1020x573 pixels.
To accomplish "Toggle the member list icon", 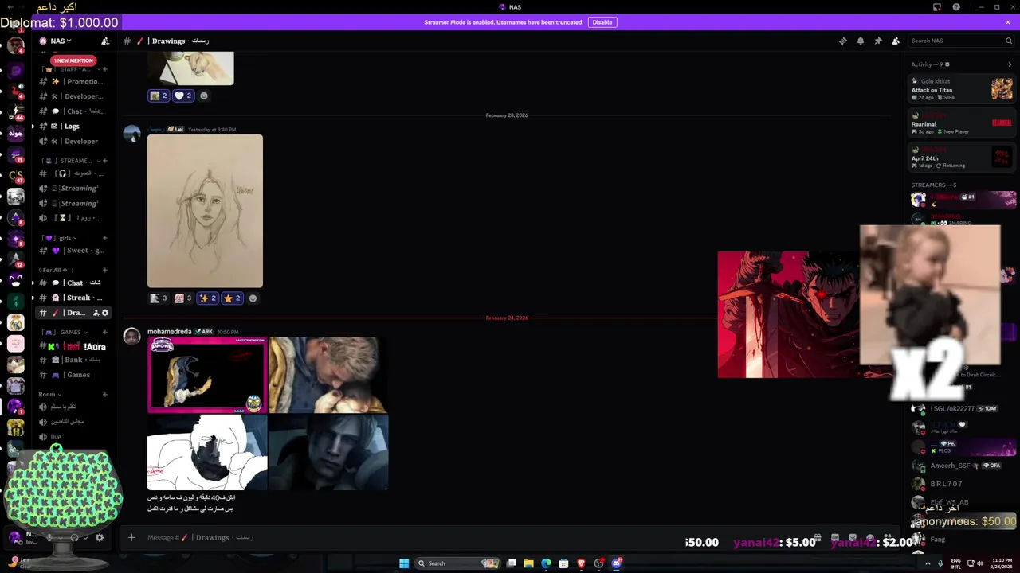I will (x=896, y=41).
